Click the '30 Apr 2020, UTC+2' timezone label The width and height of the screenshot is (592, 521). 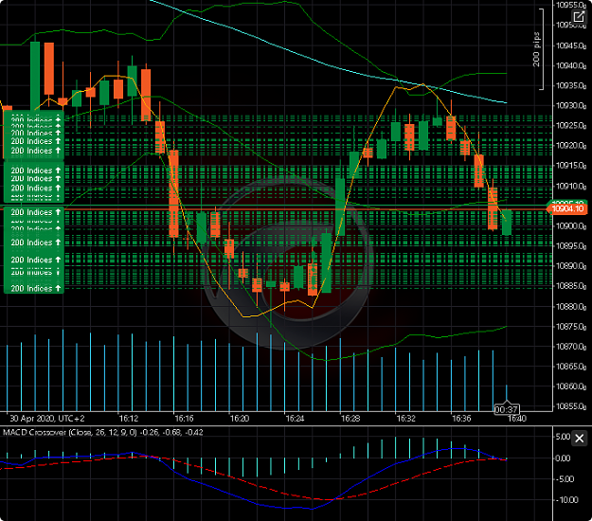click(x=47, y=419)
